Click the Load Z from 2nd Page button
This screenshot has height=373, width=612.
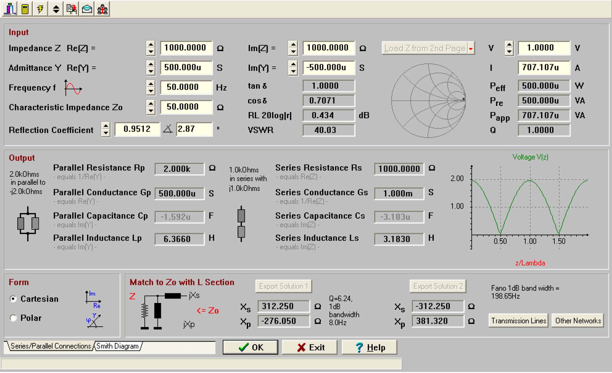(425, 48)
